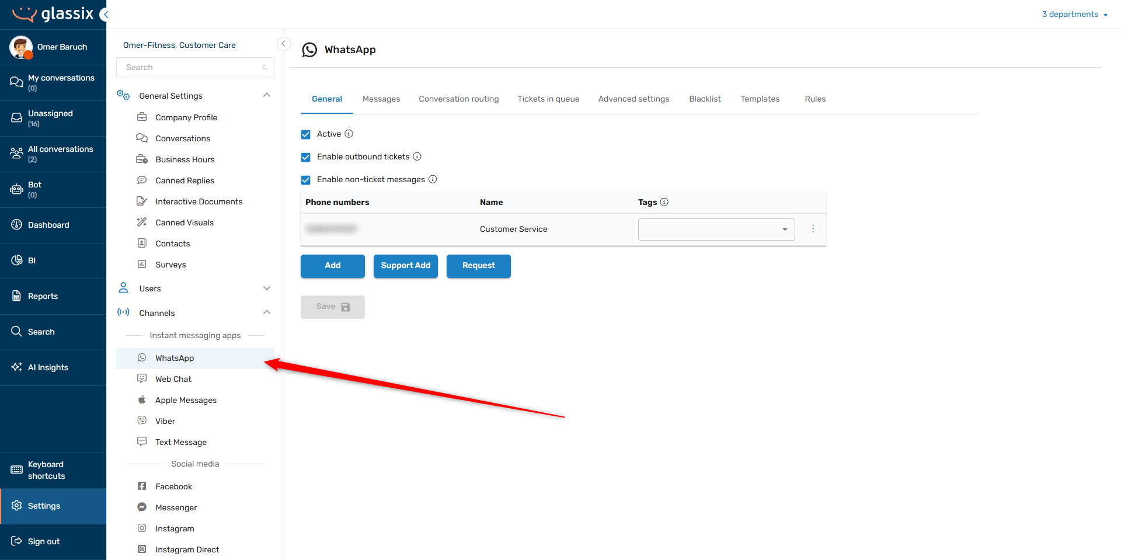
Task: Toggle Enable non-ticket messages checkbox
Action: point(305,180)
